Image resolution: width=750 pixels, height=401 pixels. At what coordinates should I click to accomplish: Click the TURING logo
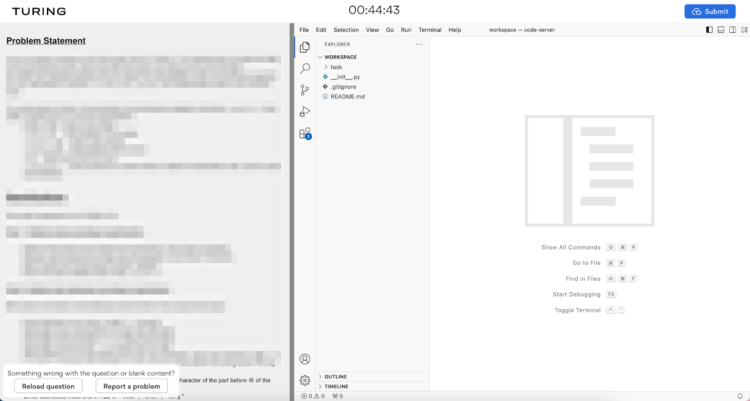tap(39, 11)
